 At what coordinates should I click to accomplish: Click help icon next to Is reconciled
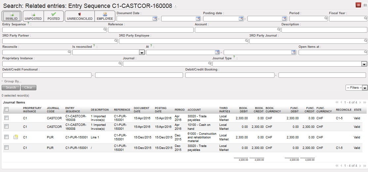(94, 46)
